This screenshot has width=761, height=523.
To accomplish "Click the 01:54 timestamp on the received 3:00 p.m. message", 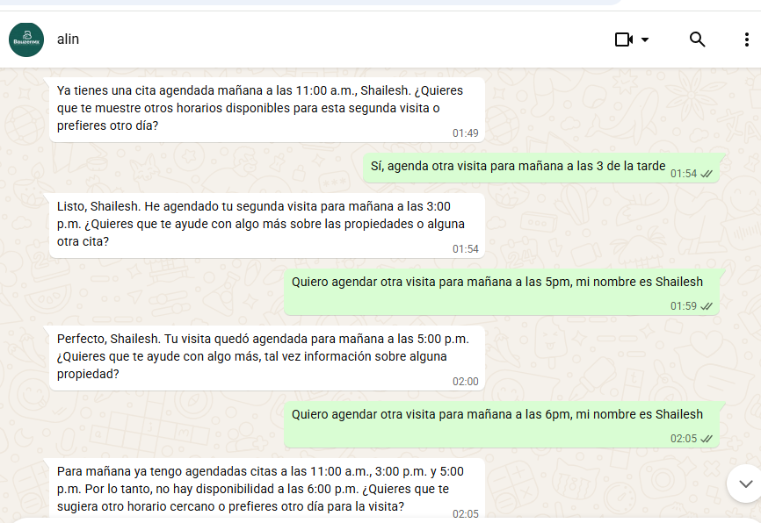I will tap(466, 249).
